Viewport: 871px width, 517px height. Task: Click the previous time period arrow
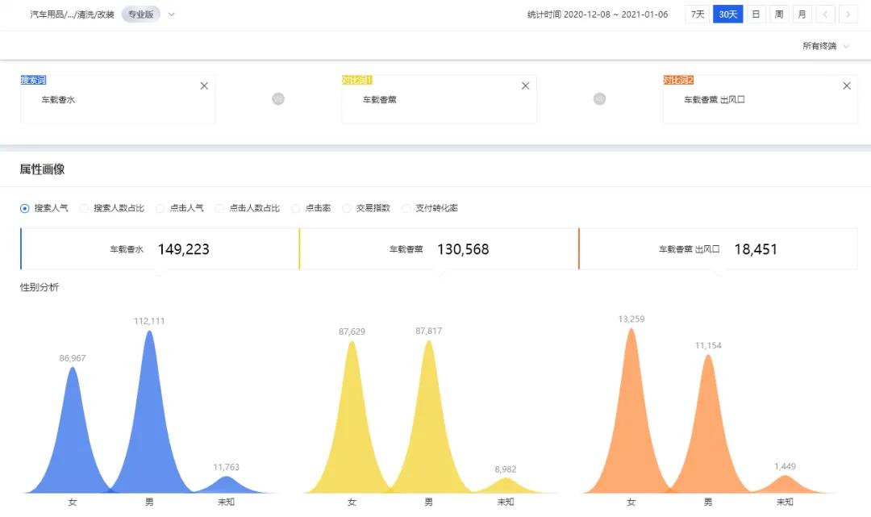point(825,14)
